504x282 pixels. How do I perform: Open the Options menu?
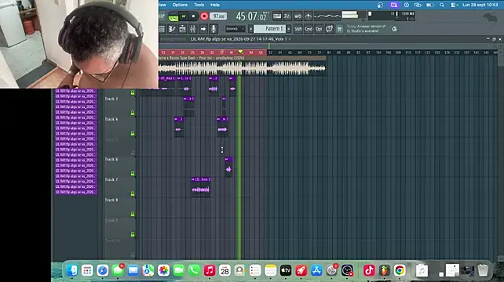point(180,5)
